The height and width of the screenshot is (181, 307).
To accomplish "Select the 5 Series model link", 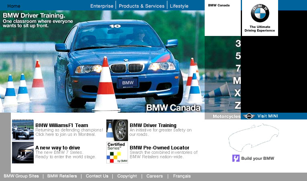I will click(x=238, y=56).
